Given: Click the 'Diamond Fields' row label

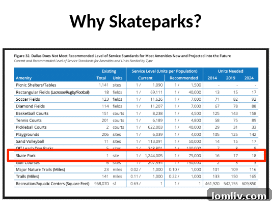Looking at the screenshot, I should pyautogui.click(x=30, y=106).
